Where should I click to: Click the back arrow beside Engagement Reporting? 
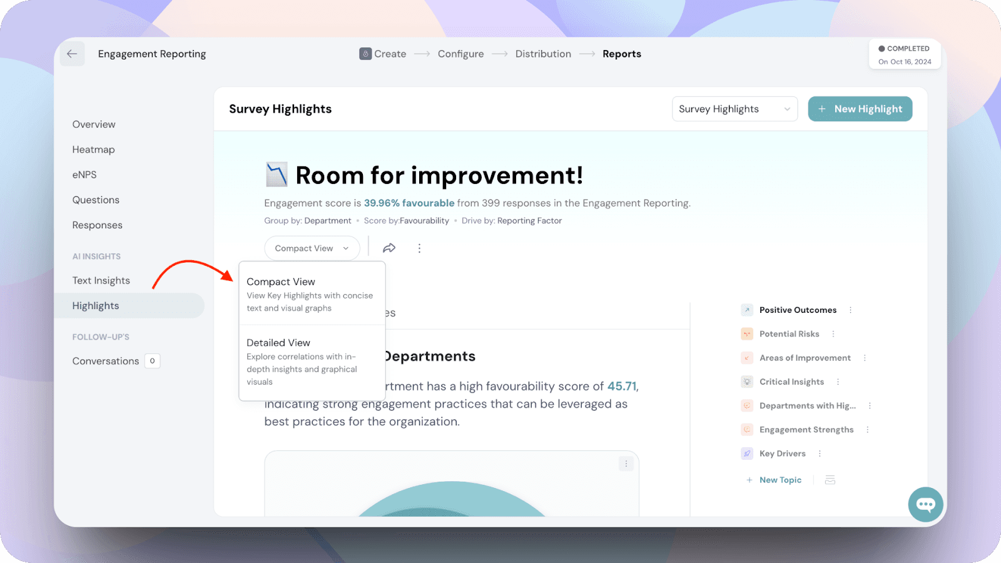point(72,54)
